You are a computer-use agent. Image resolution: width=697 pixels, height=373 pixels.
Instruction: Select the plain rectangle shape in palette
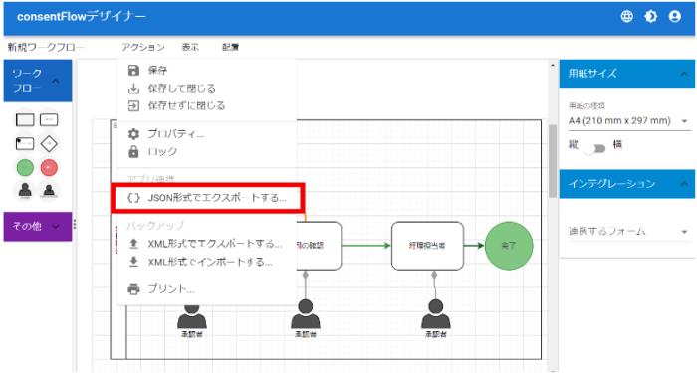click(x=25, y=120)
